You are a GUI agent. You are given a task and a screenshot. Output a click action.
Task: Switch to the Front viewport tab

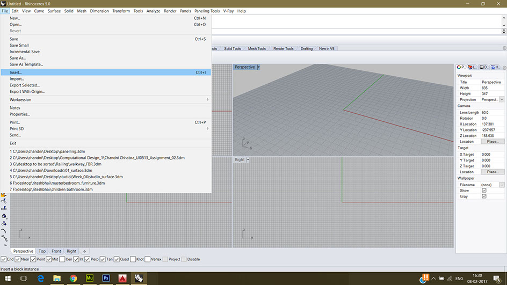tap(56, 251)
